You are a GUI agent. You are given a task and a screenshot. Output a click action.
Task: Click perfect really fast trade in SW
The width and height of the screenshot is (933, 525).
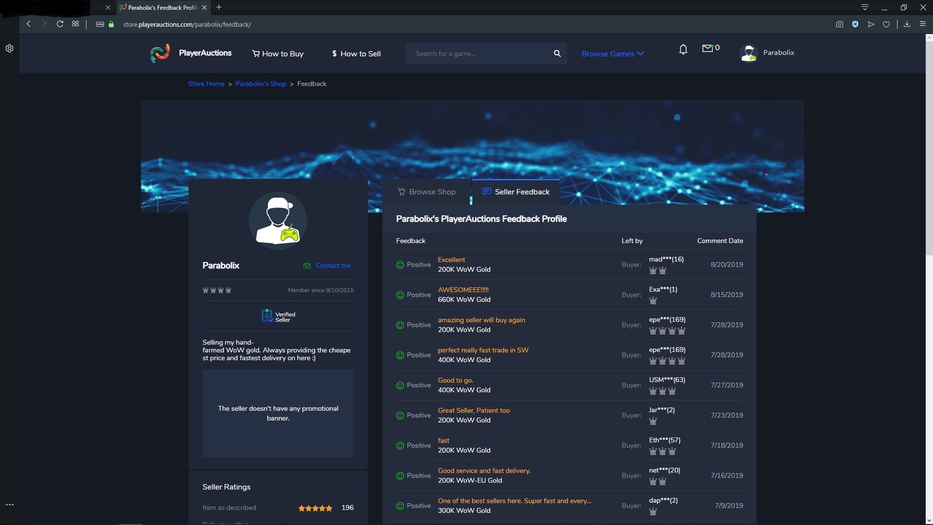[x=483, y=350]
